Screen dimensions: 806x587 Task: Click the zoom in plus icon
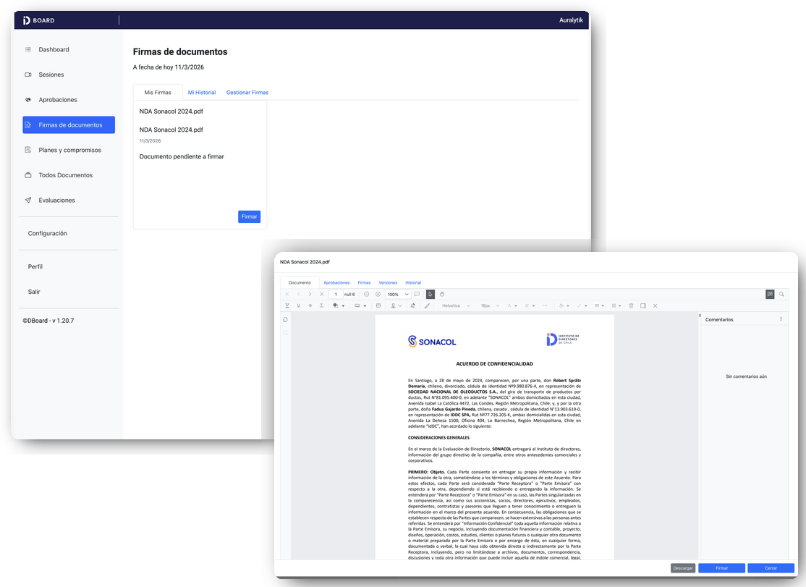pos(378,294)
